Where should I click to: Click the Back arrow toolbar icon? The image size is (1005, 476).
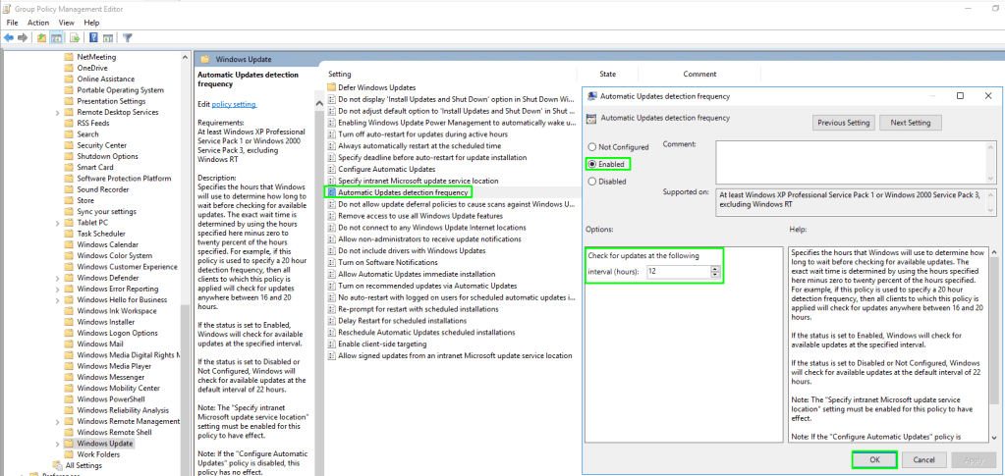(x=9, y=38)
